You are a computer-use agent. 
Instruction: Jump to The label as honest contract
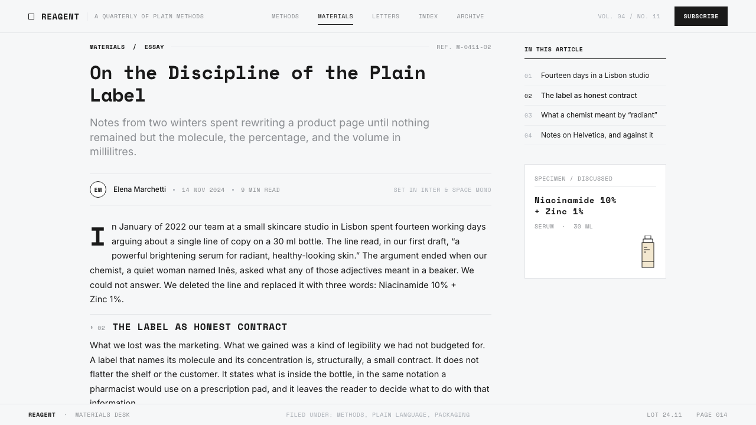click(x=595, y=96)
